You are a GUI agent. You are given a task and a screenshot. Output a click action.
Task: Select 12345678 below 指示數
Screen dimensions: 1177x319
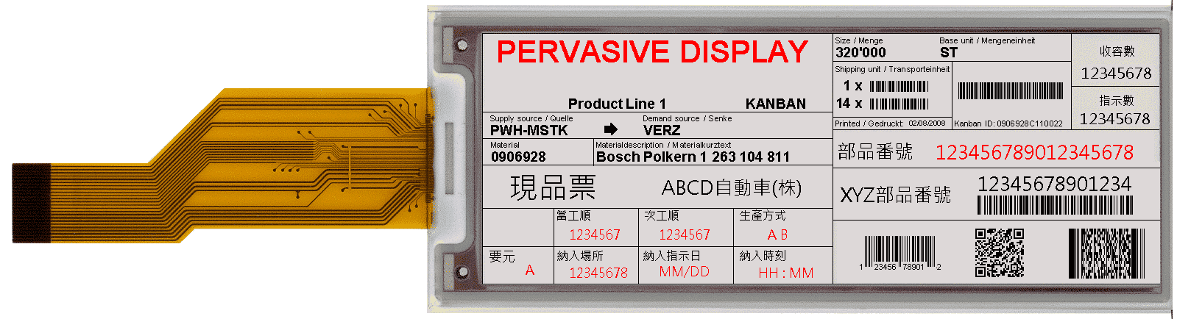pos(1115,119)
